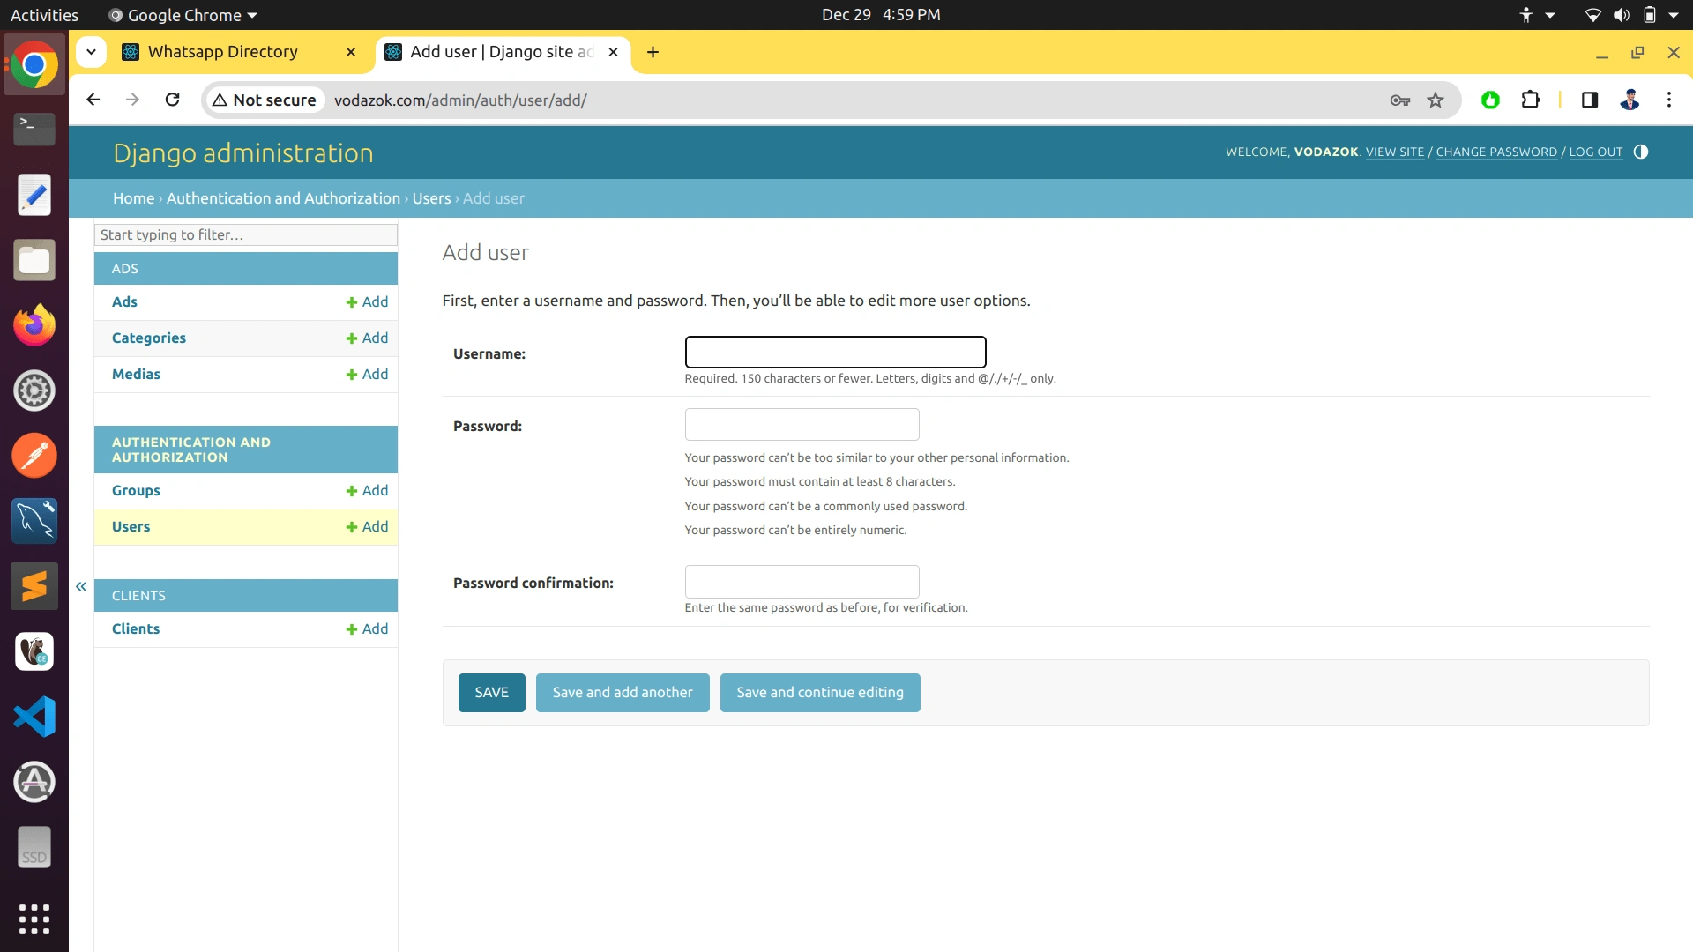Click the SAVE button to submit form

pos(490,692)
